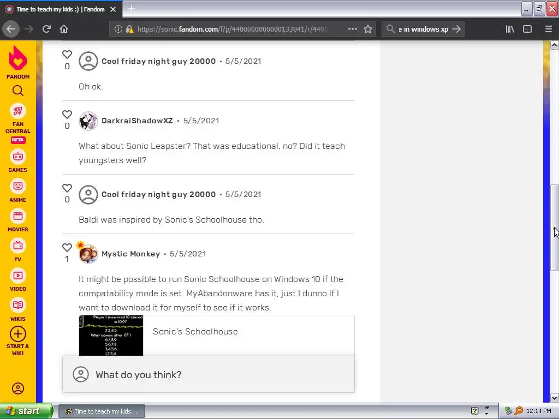Open the Firefox hamburger menu
Image resolution: width=559 pixels, height=419 pixels.
point(549,29)
